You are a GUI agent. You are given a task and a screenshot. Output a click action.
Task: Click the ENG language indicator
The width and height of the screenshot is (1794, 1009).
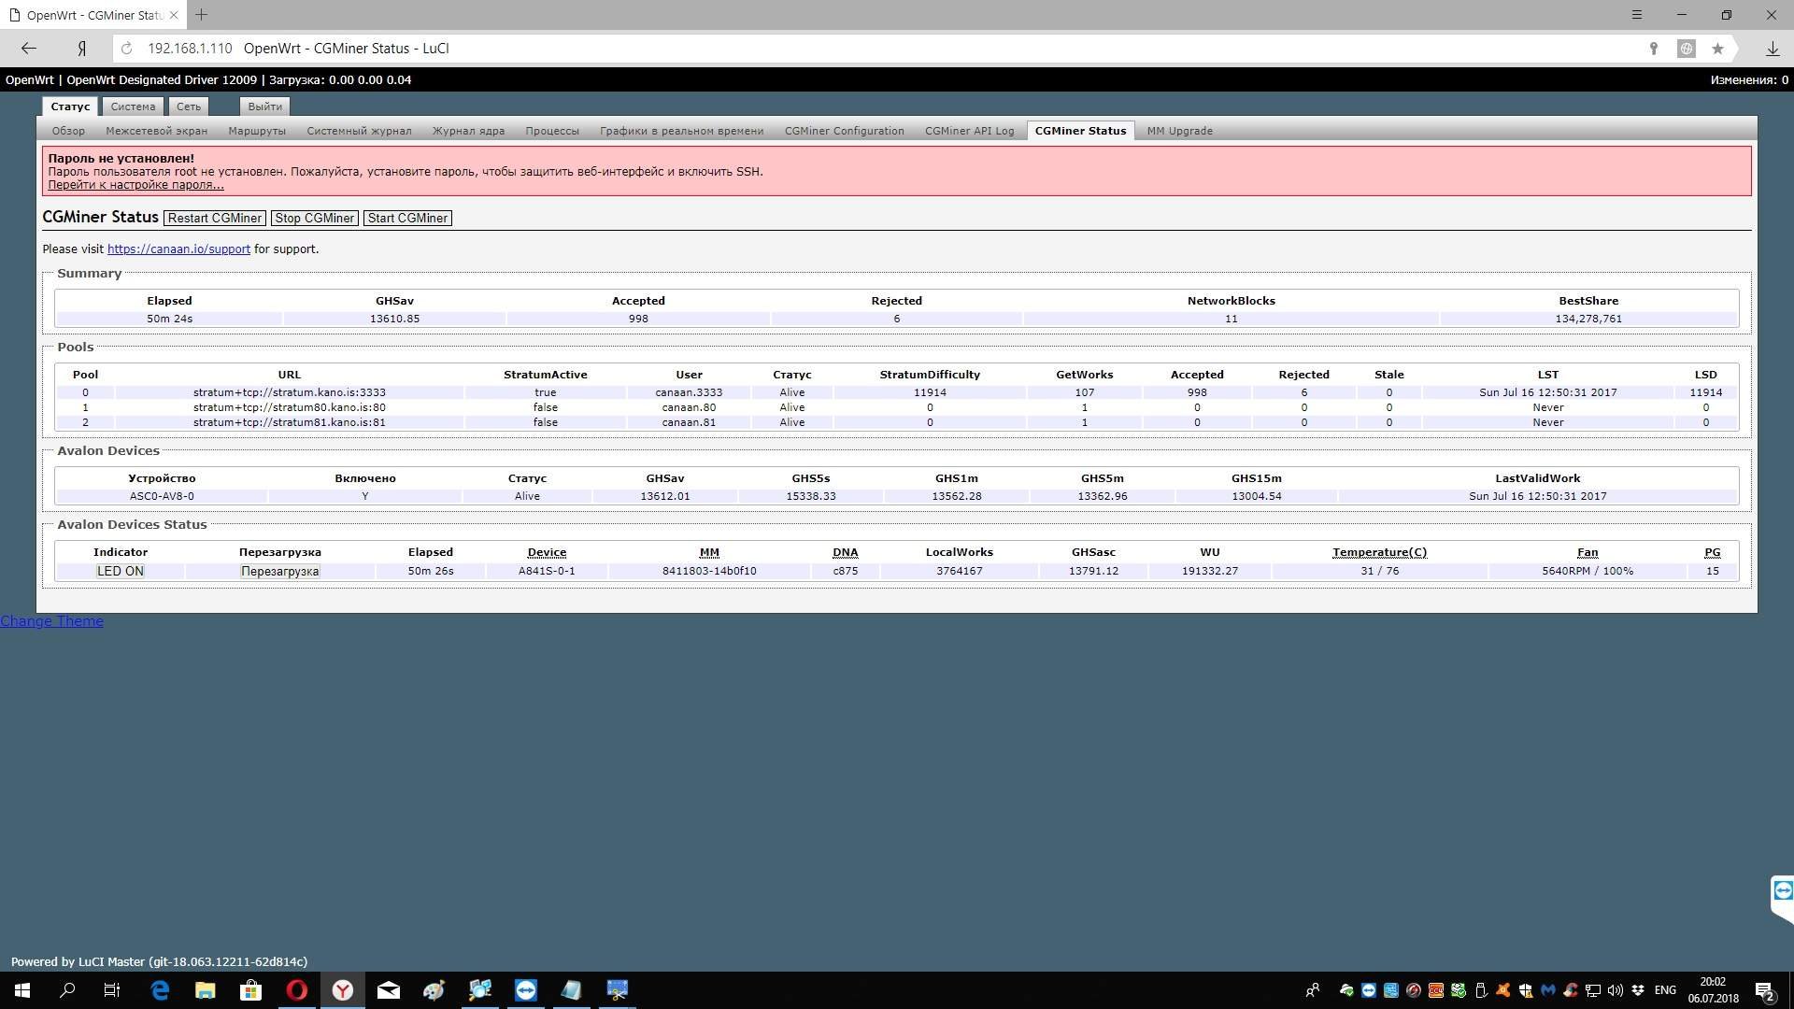point(1665,990)
